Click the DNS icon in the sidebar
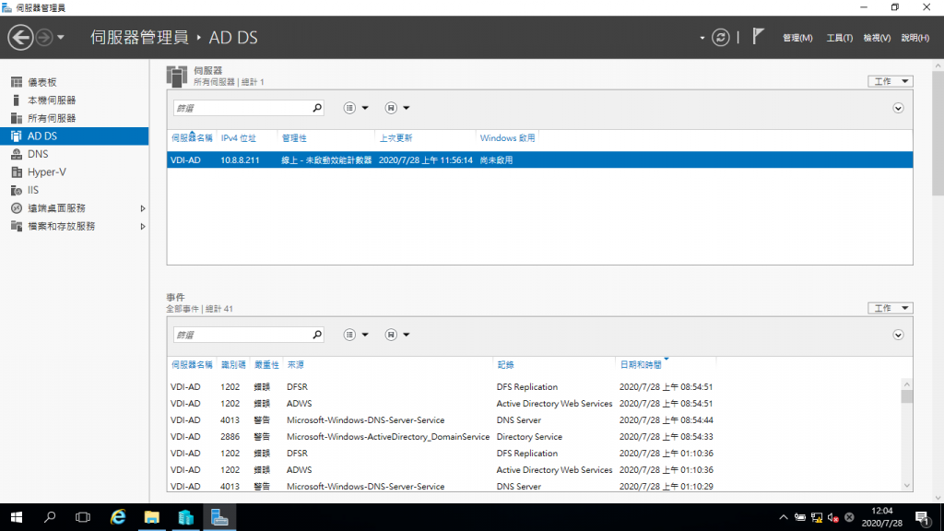Image resolution: width=944 pixels, height=531 pixels. click(x=17, y=154)
